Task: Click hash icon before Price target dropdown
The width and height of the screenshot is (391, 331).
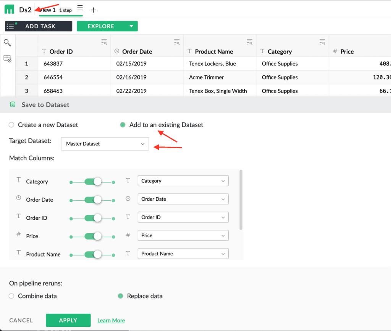Action: [128, 235]
